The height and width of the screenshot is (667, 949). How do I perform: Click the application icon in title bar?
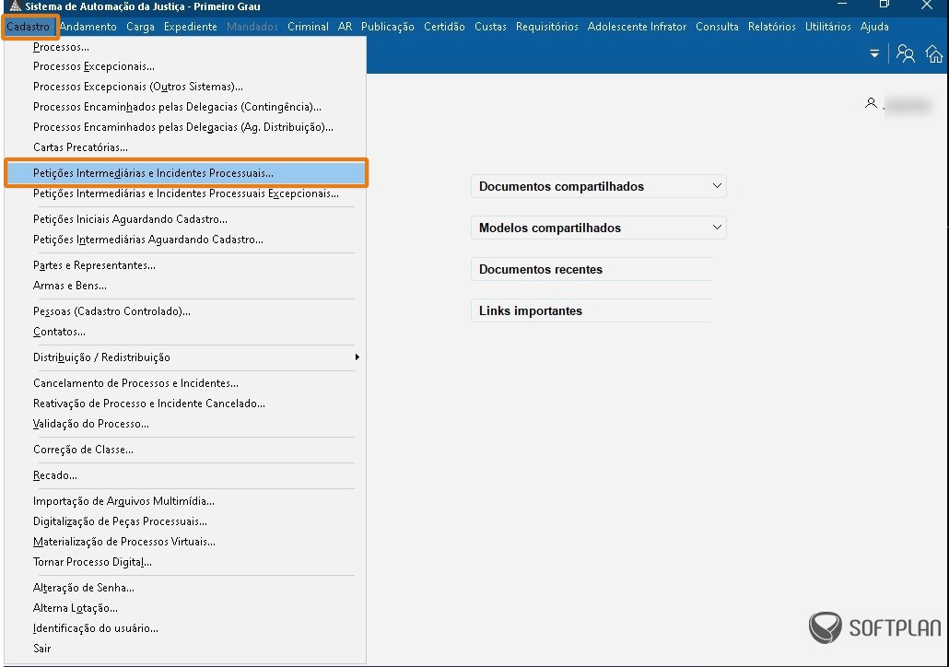[14, 6]
